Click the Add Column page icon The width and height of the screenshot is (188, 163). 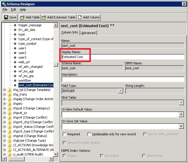point(80,17)
